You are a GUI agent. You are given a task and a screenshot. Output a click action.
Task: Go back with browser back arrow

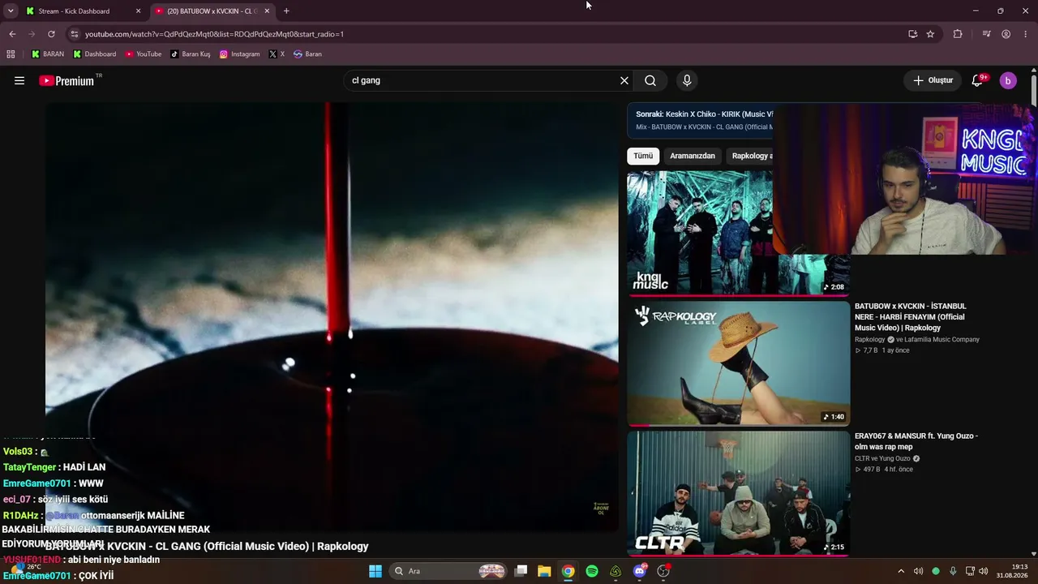point(12,34)
